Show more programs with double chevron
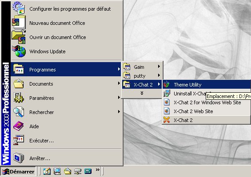The image size is (251, 177). pos(142,93)
